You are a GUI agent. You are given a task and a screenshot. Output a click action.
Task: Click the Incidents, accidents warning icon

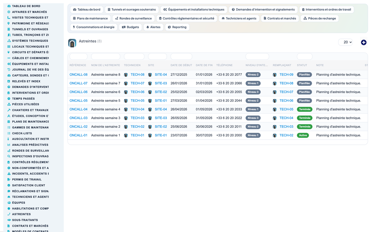point(9,174)
